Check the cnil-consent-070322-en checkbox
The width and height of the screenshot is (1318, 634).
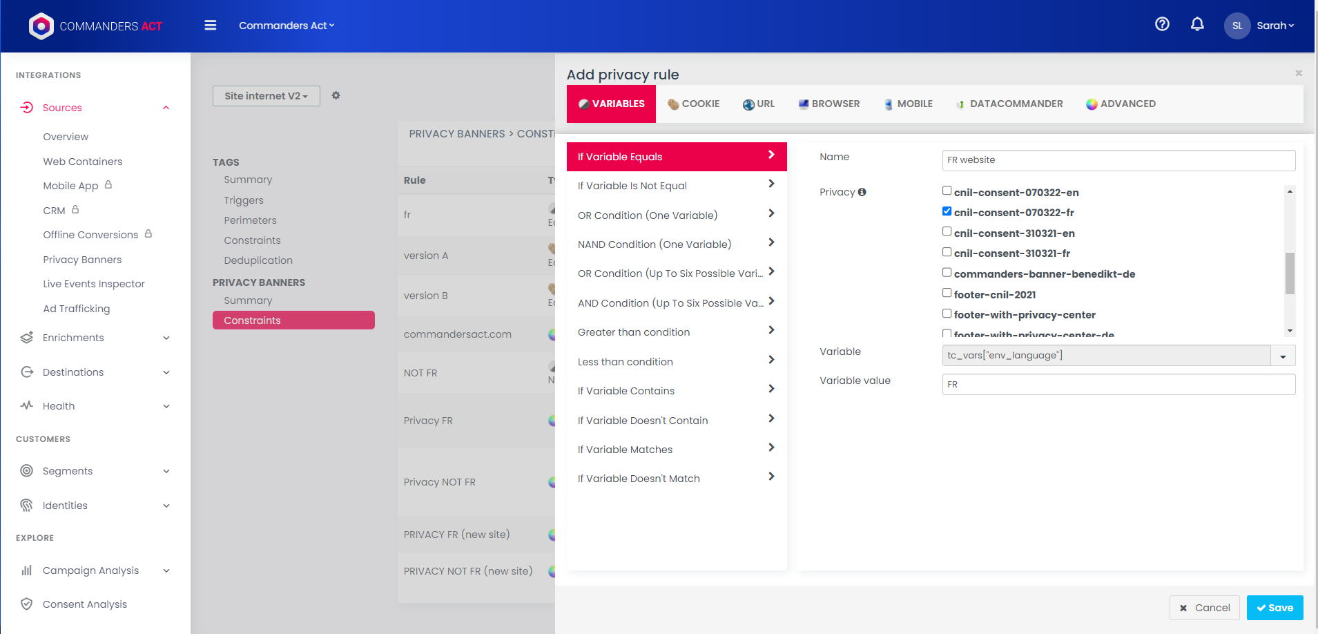947,191
